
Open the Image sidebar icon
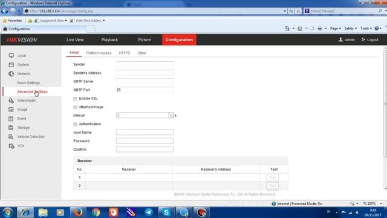point(11,110)
